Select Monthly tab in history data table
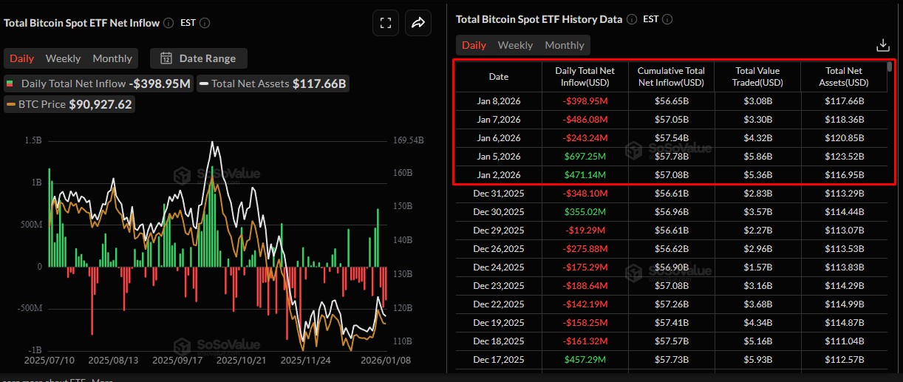Screen dimensions: 903x382 click(x=565, y=45)
